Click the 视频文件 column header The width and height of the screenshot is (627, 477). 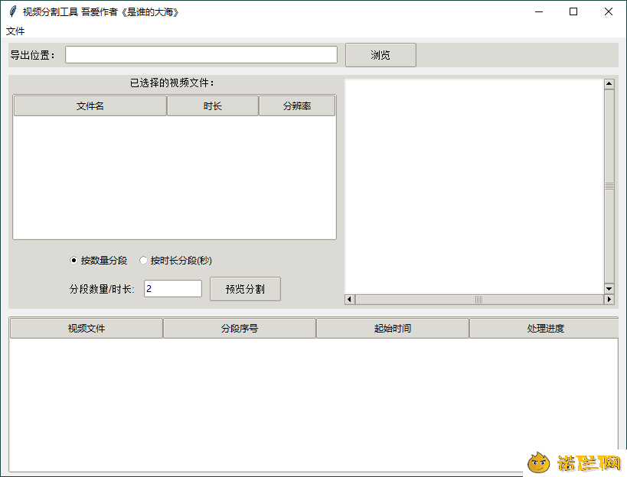coord(87,328)
